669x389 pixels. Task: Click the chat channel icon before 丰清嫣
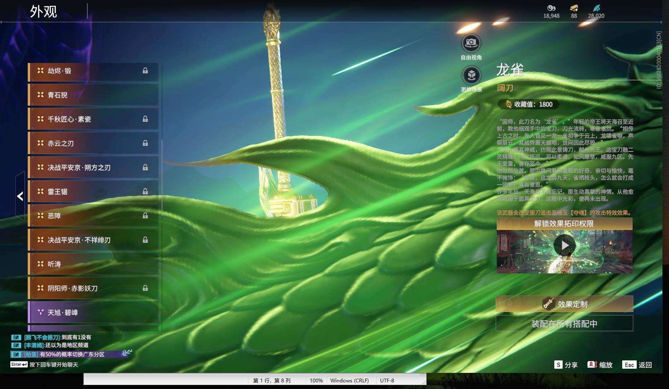coord(16,345)
